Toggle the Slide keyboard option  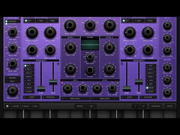coord(25,106)
